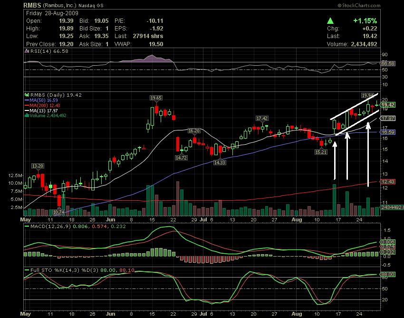Click the (Rambus, Inc.) company name

coord(59,5)
